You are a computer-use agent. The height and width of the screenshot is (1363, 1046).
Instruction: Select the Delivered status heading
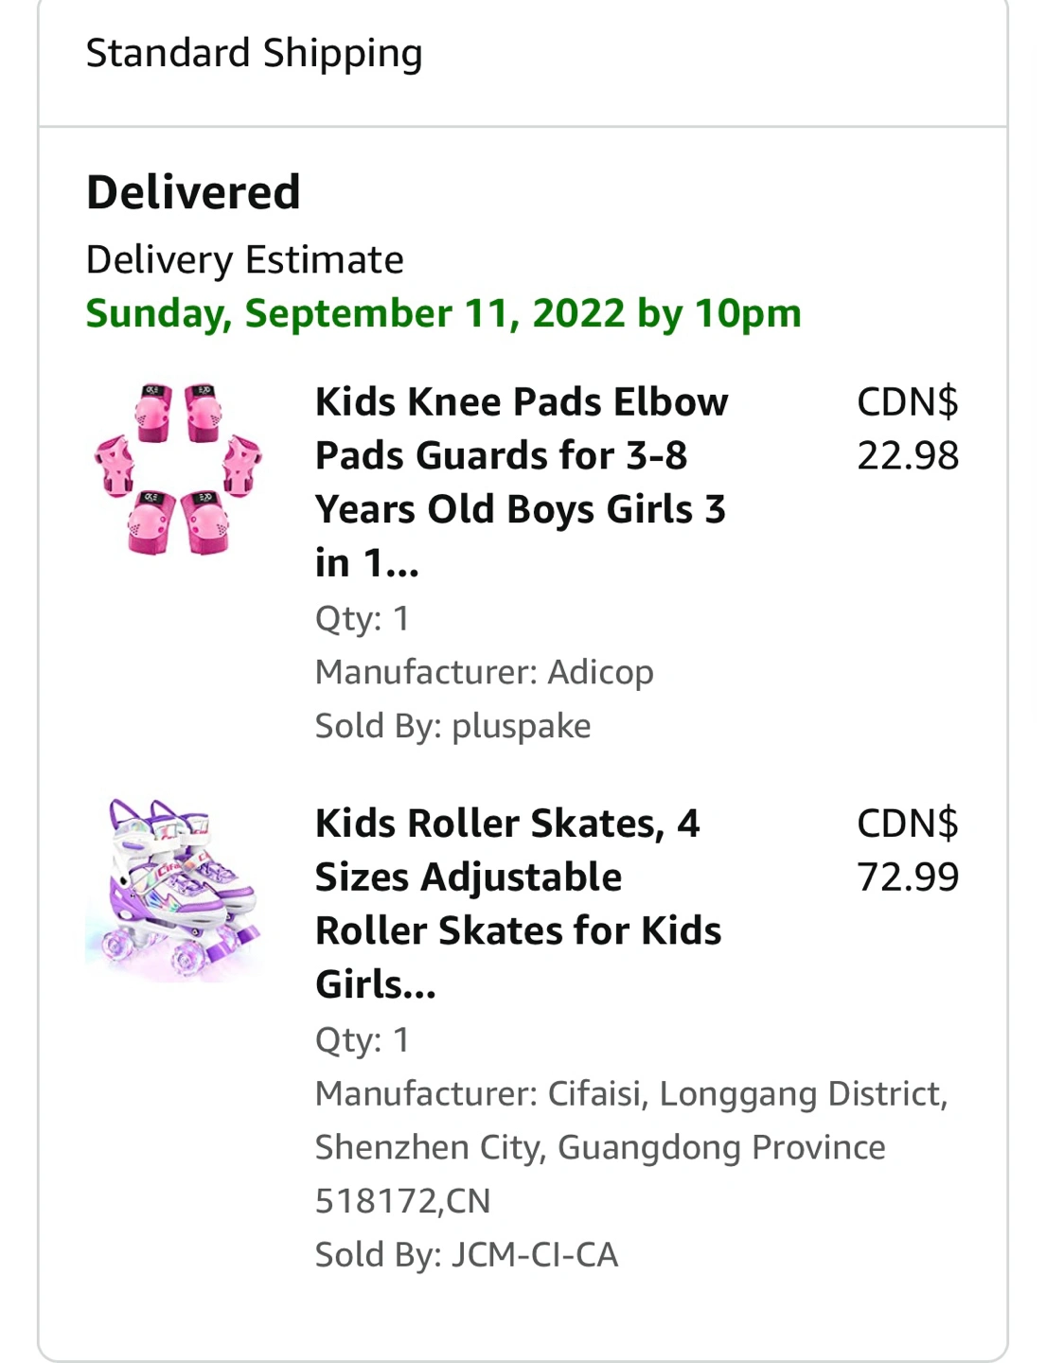(x=193, y=192)
